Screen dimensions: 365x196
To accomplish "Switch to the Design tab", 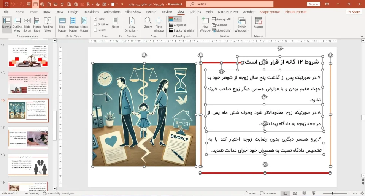I will click(x=73, y=12).
